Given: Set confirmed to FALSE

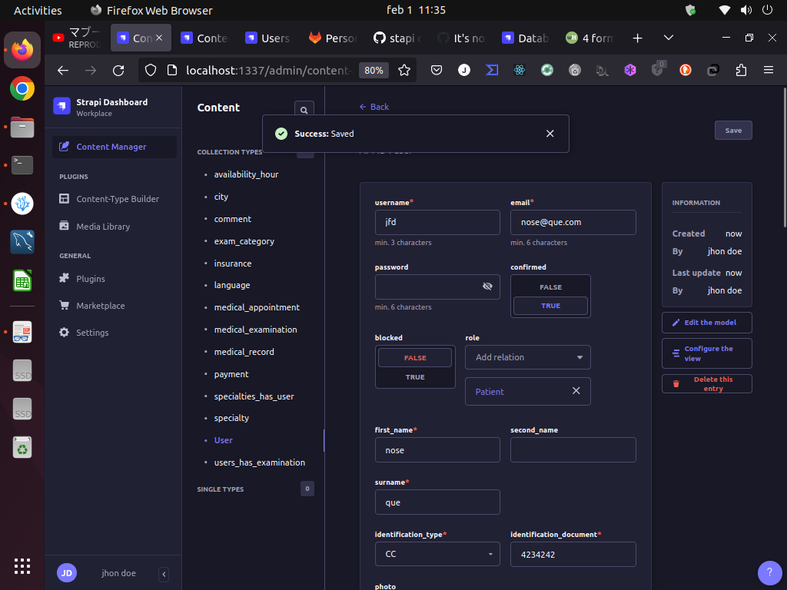Looking at the screenshot, I should (550, 287).
